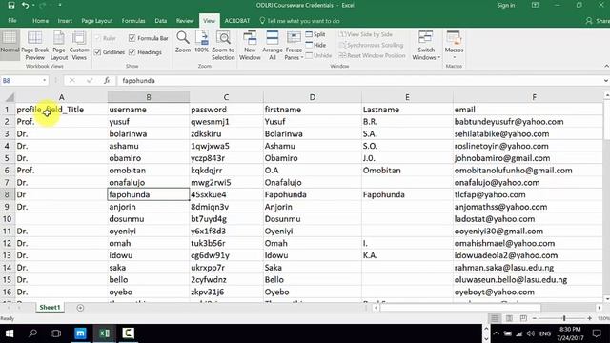Open a New Window
This screenshot has width=610, height=343.
pyautogui.click(x=250, y=46)
